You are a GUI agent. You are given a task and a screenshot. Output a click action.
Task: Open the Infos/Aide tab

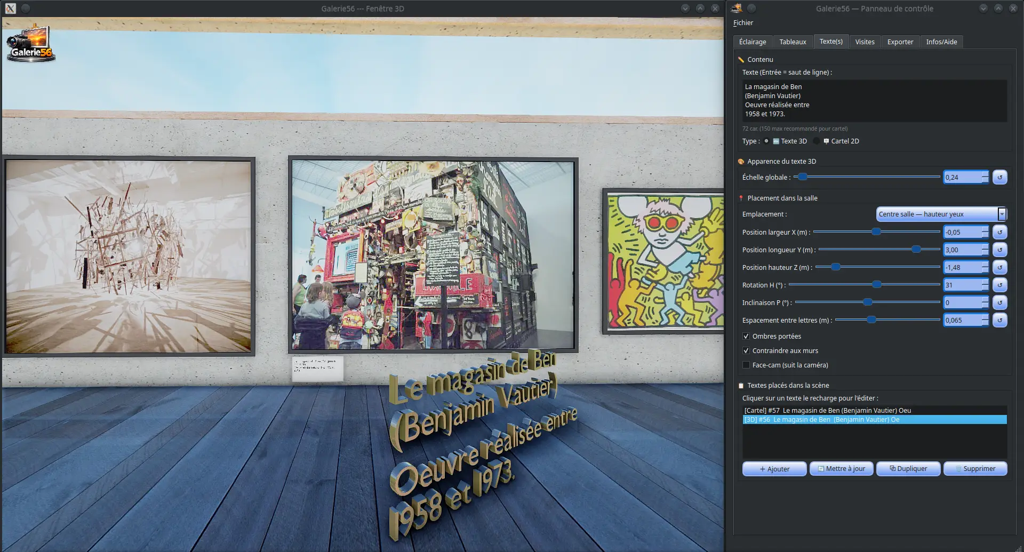[x=941, y=42]
